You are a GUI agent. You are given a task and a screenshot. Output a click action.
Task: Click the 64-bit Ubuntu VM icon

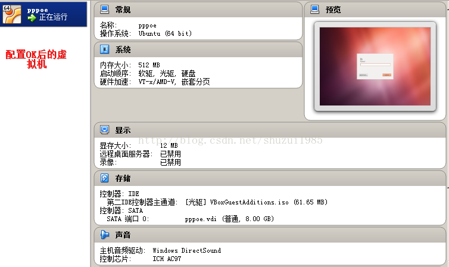(12, 14)
